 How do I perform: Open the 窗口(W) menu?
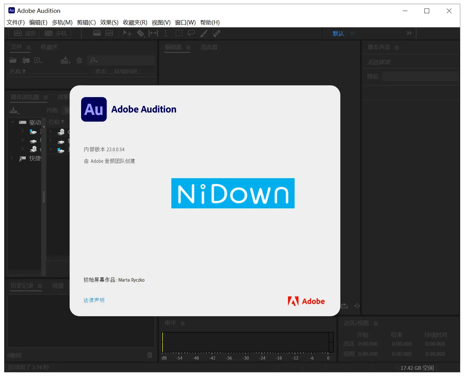coord(185,22)
